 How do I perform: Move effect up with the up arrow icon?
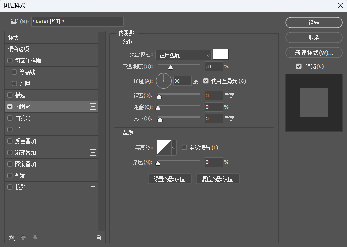coord(23,238)
